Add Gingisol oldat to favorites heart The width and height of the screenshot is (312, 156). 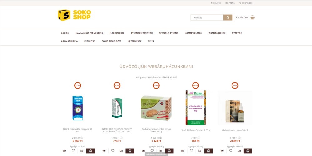tap(113, 151)
